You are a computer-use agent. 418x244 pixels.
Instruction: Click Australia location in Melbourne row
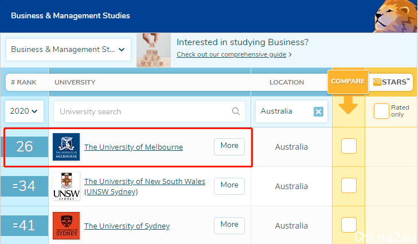pos(291,147)
